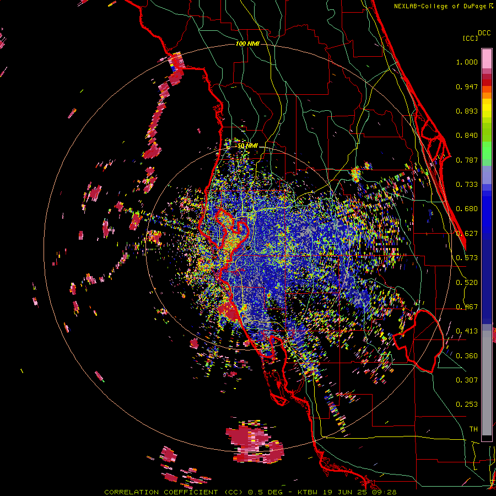Click the 0.787 scale value
This screenshot has width=496, height=496.
467,160
